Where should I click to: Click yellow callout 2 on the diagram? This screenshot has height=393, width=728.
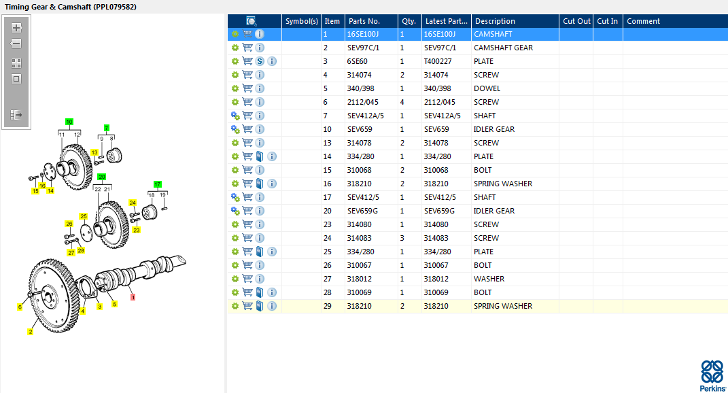coord(30,332)
